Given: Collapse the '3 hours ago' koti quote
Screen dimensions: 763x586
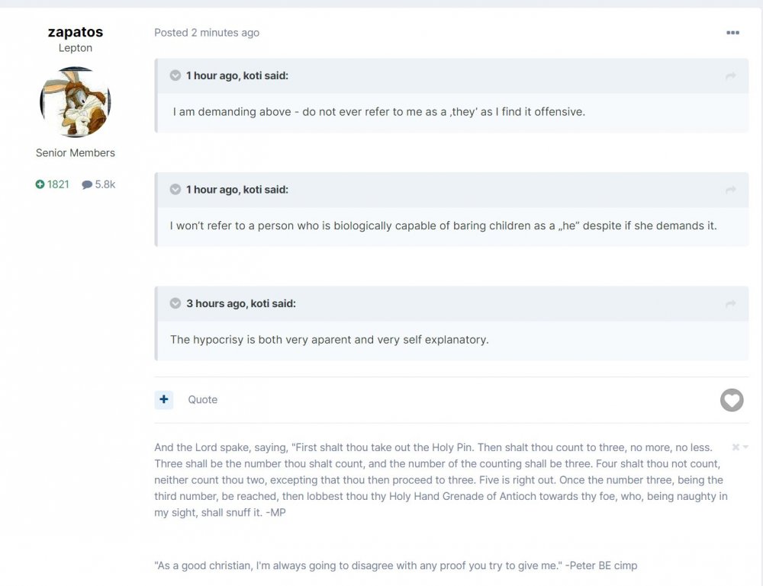Looking at the screenshot, I should click(175, 303).
